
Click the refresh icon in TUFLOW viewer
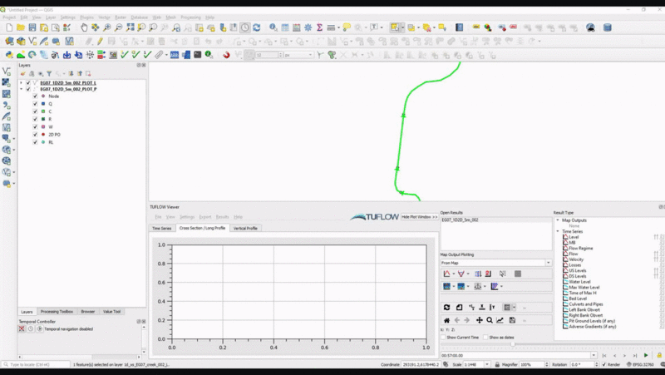click(x=446, y=308)
